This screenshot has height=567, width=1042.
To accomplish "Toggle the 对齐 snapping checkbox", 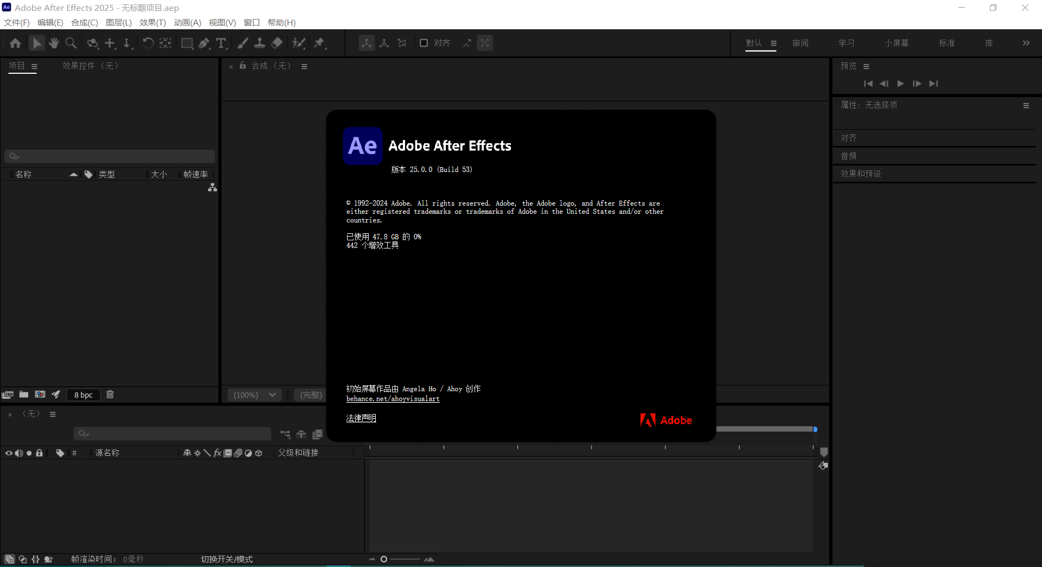I will pyautogui.click(x=424, y=43).
